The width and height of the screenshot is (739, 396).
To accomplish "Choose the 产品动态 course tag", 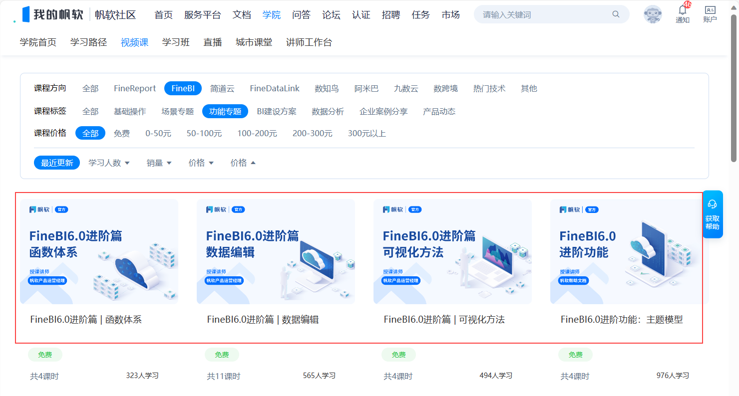I will (x=439, y=111).
